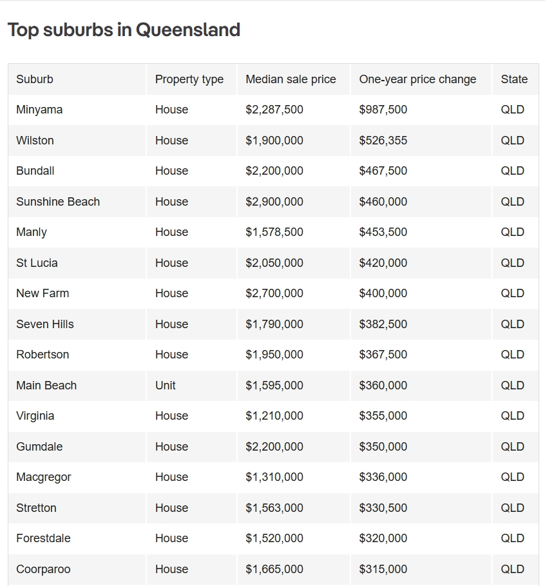Click the $1,210,000 Virginia median price

(274, 416)
